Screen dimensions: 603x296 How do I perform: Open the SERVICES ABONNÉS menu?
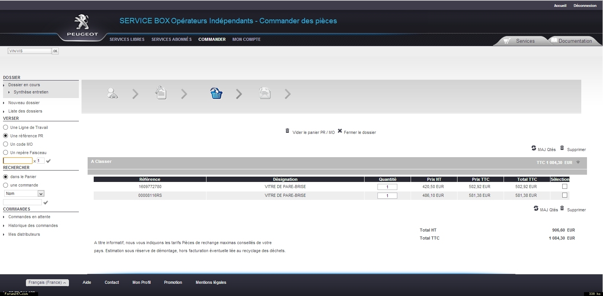[171, 39]
